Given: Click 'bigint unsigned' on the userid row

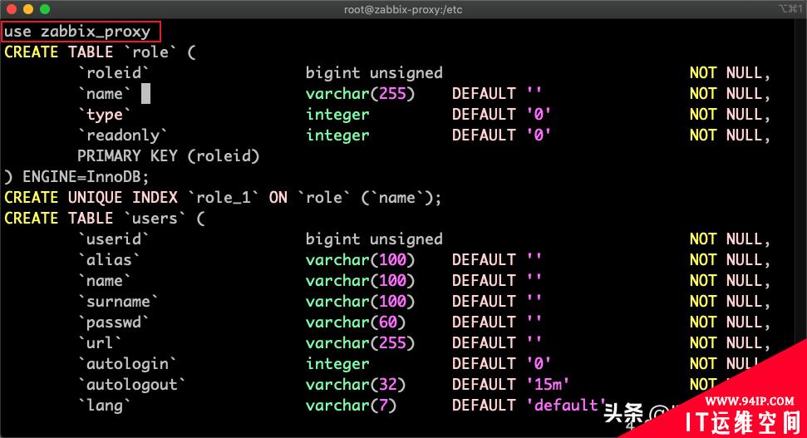Looking at the screenshot, I should click(374, 239).
